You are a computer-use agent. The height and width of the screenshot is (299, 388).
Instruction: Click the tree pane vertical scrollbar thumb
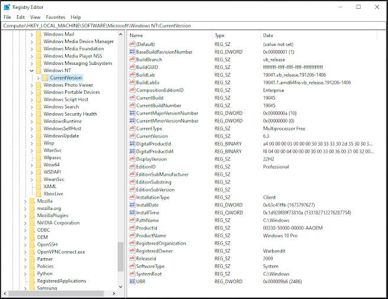(121, 257)
